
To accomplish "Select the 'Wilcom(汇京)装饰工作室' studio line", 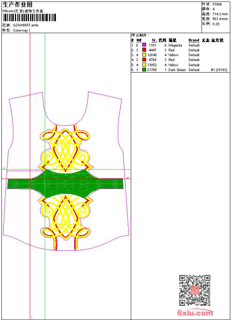I will tap(23, 11).
